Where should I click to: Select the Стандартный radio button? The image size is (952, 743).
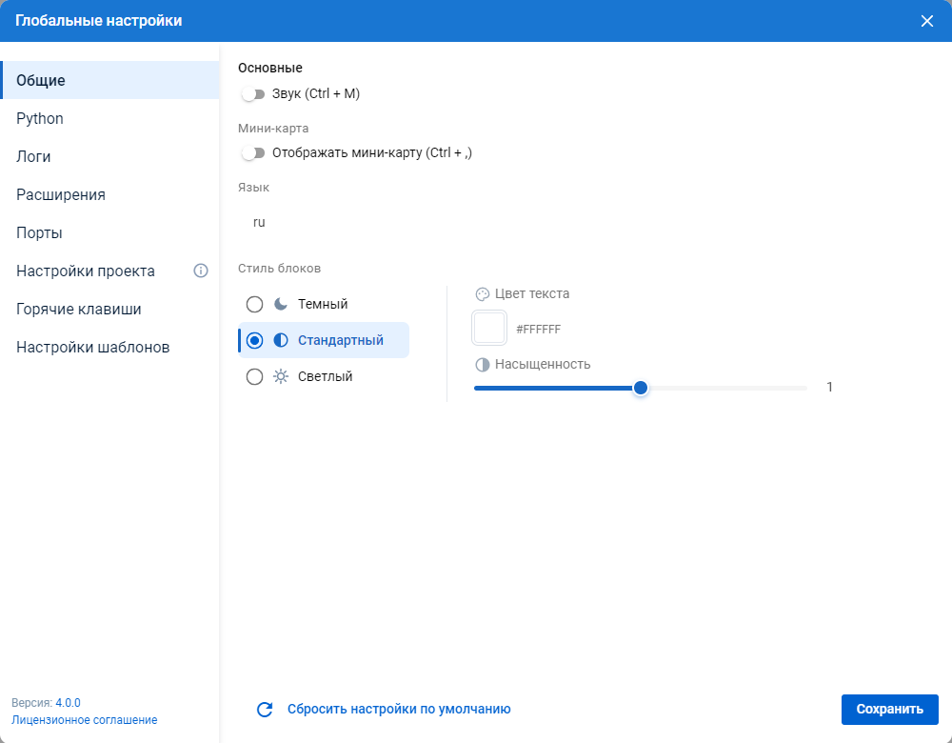point(254,340)
